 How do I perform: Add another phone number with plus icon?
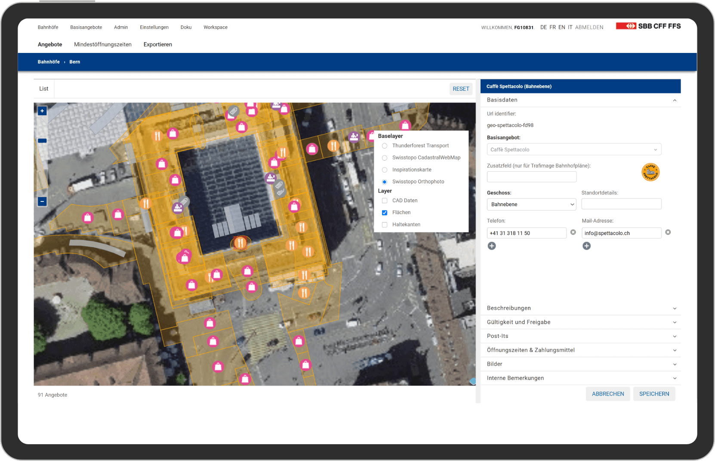click(x=492, y=246)
